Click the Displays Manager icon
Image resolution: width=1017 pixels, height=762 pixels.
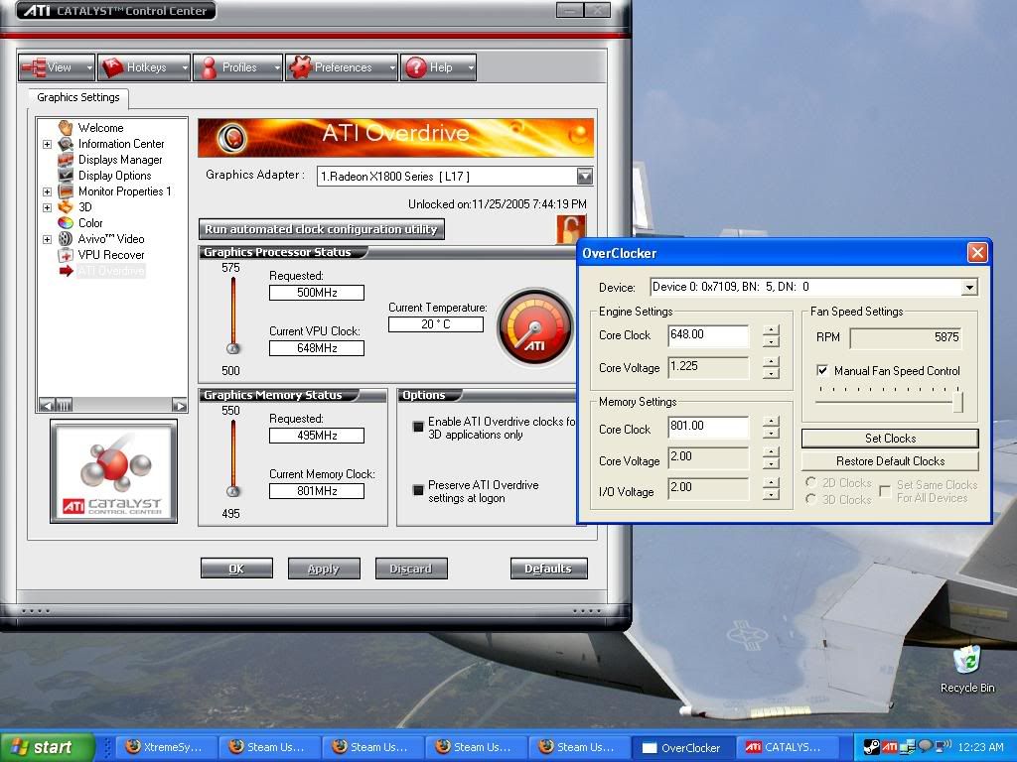click(66, 160)
